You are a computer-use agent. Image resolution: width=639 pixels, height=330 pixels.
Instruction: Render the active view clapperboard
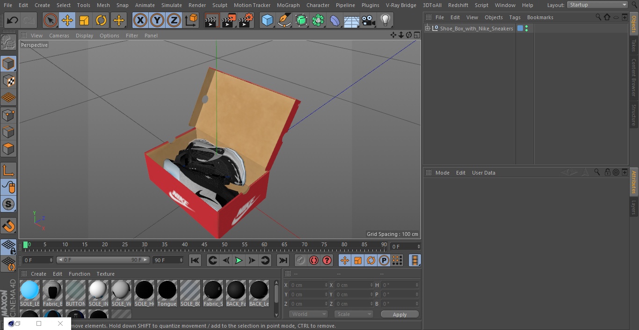point(212,20)
